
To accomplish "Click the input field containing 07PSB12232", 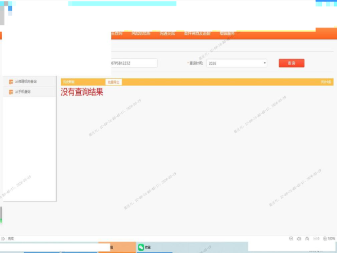I will 134,63.
